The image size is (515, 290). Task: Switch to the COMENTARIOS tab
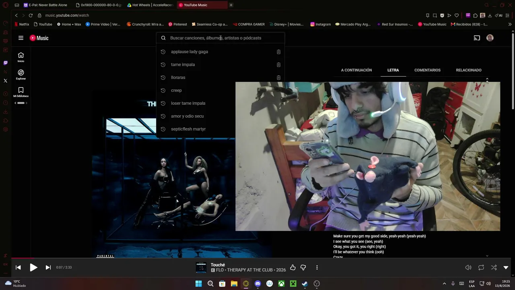click(x=427, y=70)
